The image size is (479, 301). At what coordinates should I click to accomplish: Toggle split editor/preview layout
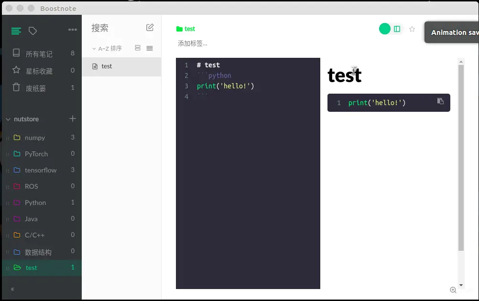(x=397, y=29)
